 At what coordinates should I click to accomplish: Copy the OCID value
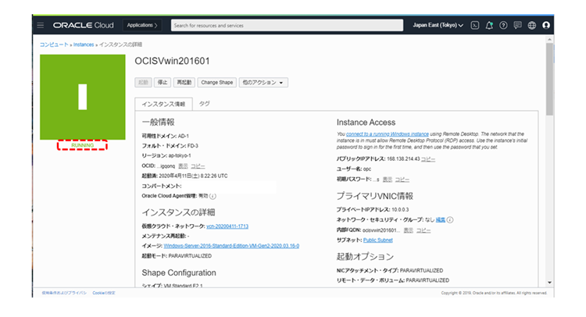point(198,166)
